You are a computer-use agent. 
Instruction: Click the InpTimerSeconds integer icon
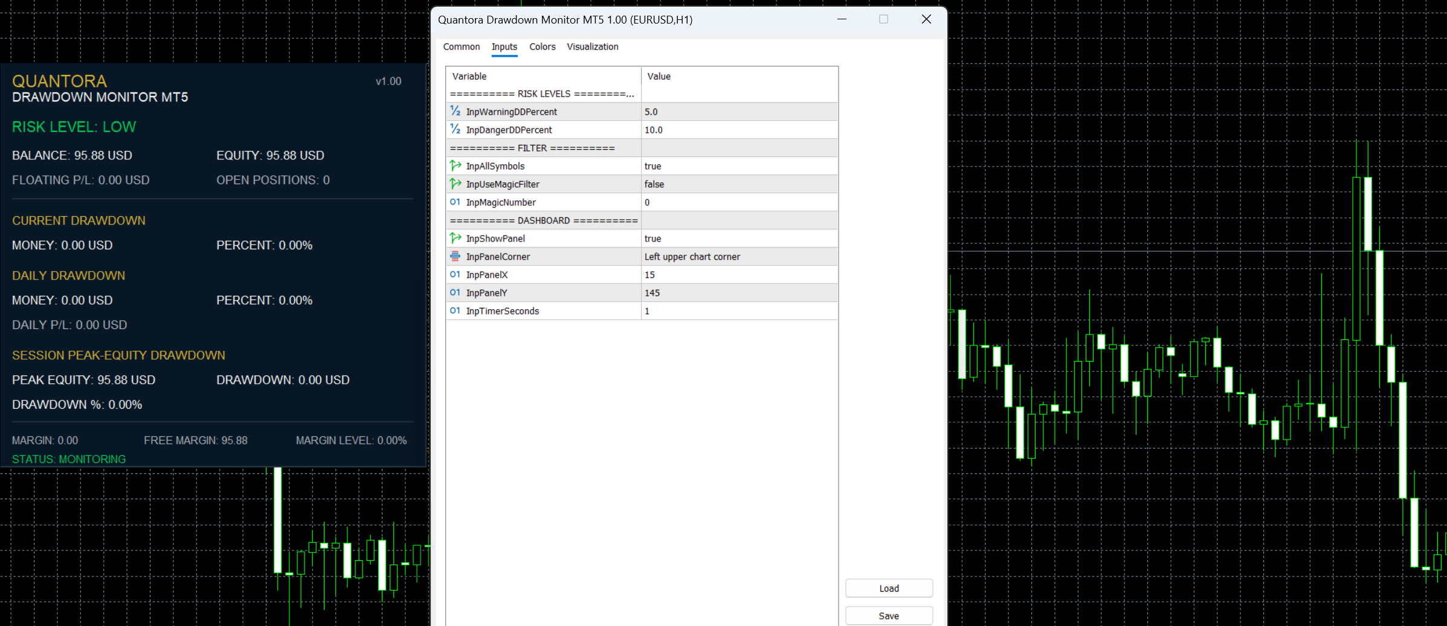pos(455,310)
